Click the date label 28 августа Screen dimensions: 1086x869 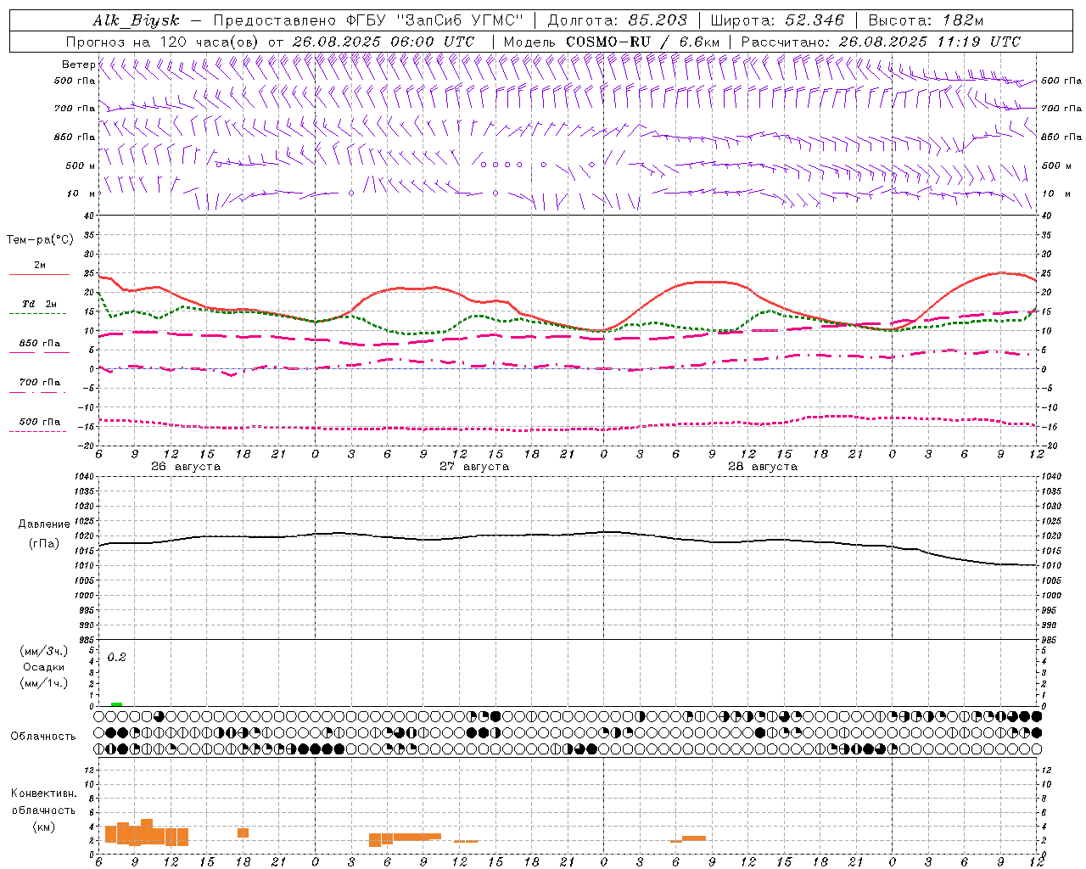coord(763,467)
